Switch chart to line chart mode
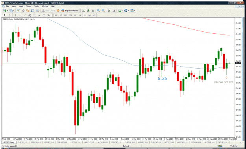Viewport: 246px width, 149px height. [93, 11]
